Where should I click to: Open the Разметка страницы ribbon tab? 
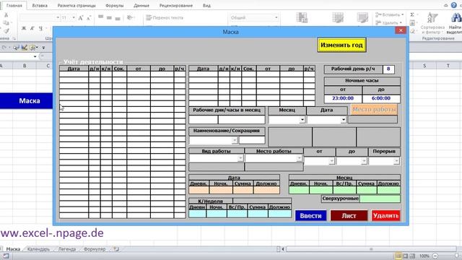click(77, 6)
